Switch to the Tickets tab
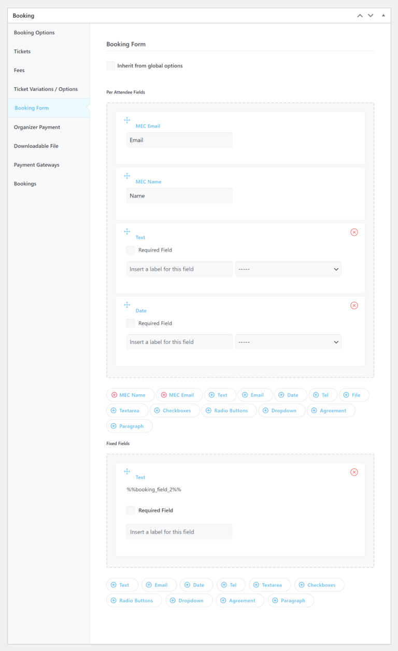 [22, 51]
